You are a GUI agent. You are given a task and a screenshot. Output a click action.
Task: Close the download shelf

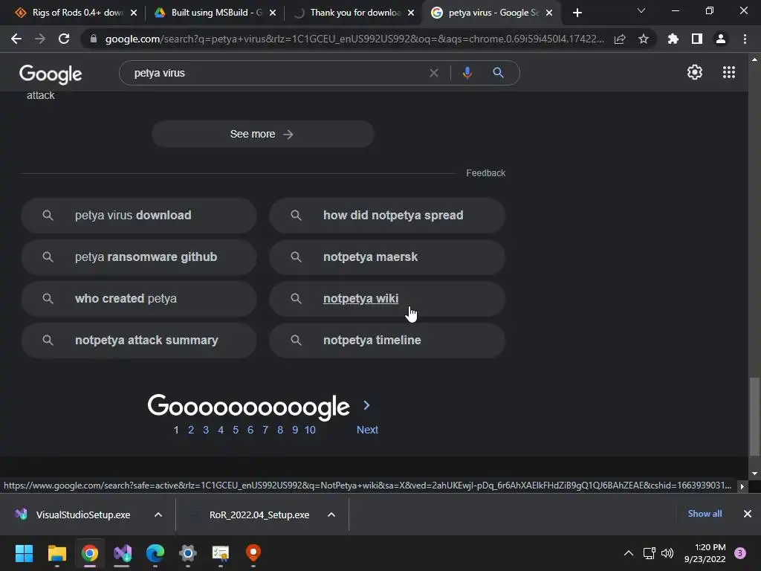tap(748, 514)
